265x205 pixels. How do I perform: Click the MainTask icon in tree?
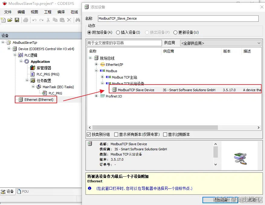click(x=39, y=87)
